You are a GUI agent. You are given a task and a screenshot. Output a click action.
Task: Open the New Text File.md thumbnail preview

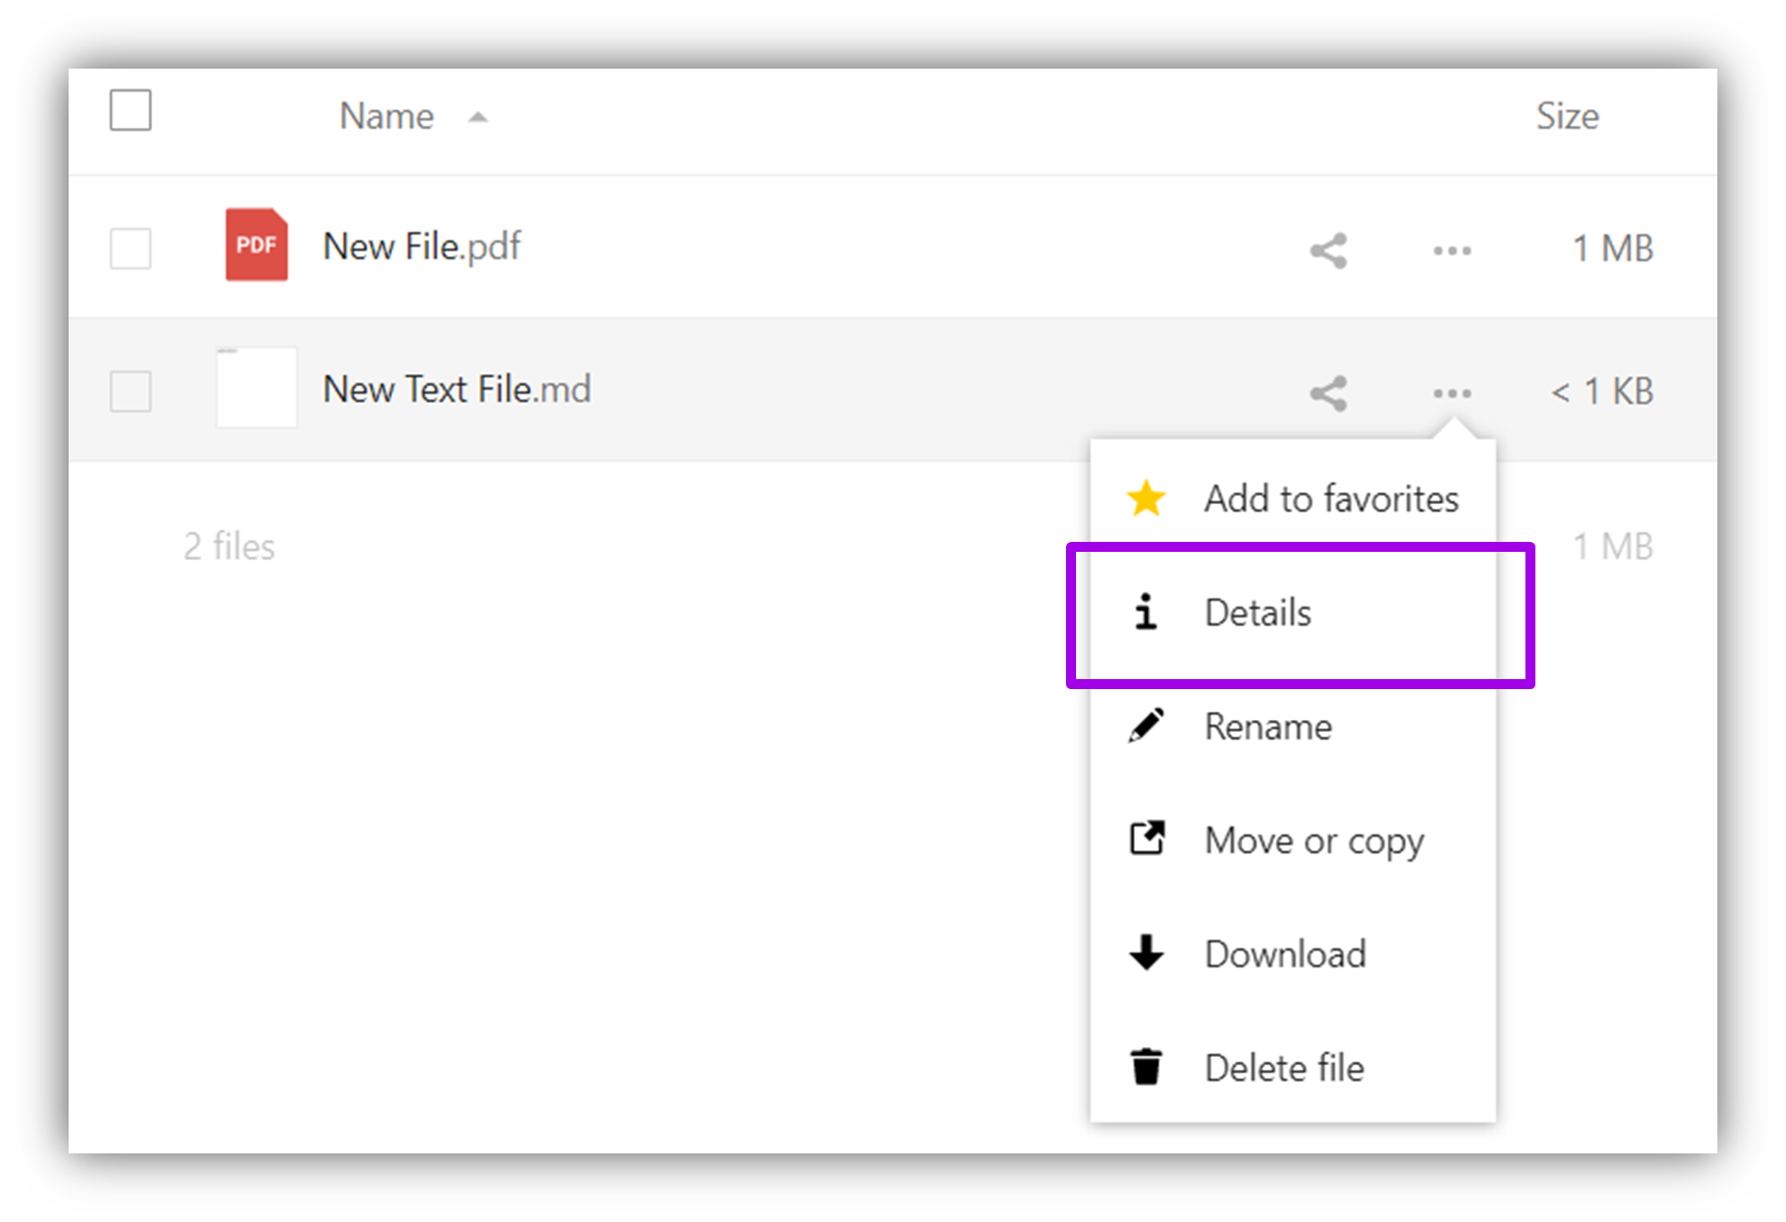pyautogui.click(x=256, y=388)
